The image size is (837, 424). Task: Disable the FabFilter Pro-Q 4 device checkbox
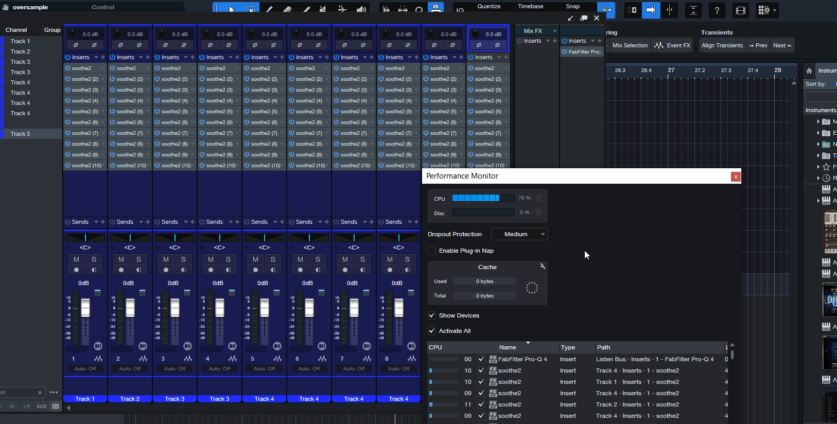pos(481,359)
